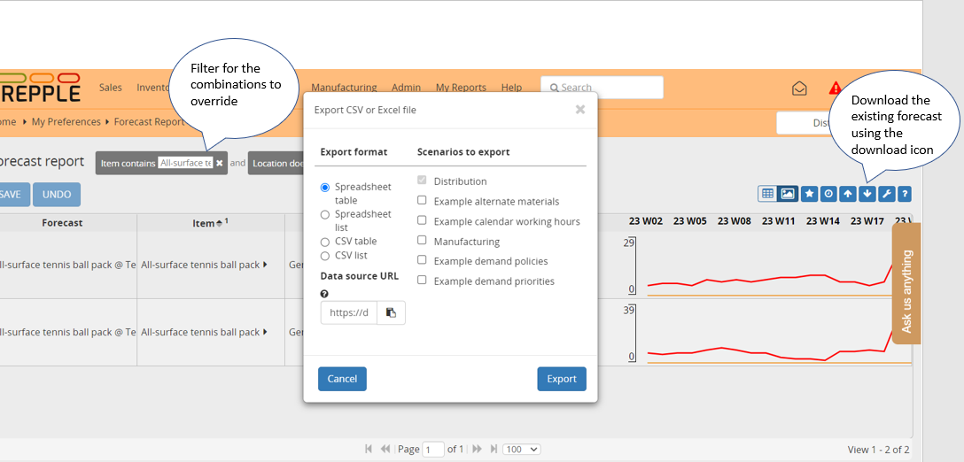964x462 pixels.
Task: Click the red warning triangle icon
Action: [x=835, y=88]
